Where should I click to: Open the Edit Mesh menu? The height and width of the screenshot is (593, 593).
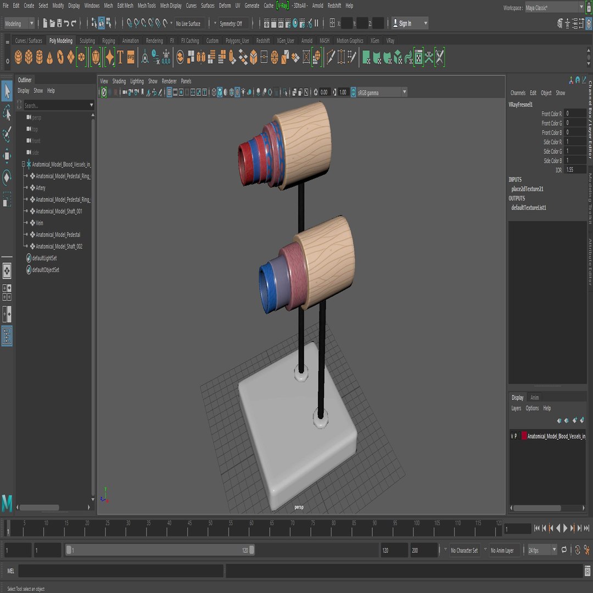coord(125,5)
